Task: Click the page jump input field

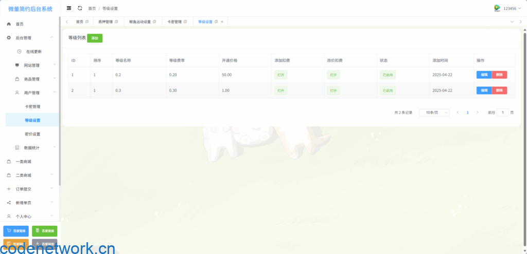Action: pyautogui.click(x=503, y=112)
